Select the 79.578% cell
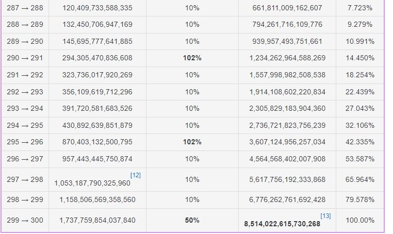Viewport: 393px width, 234px height. (360, 199)
